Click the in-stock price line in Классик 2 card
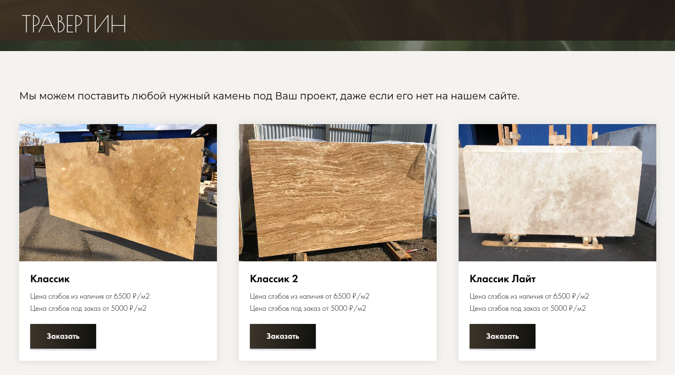 (310, 296)
